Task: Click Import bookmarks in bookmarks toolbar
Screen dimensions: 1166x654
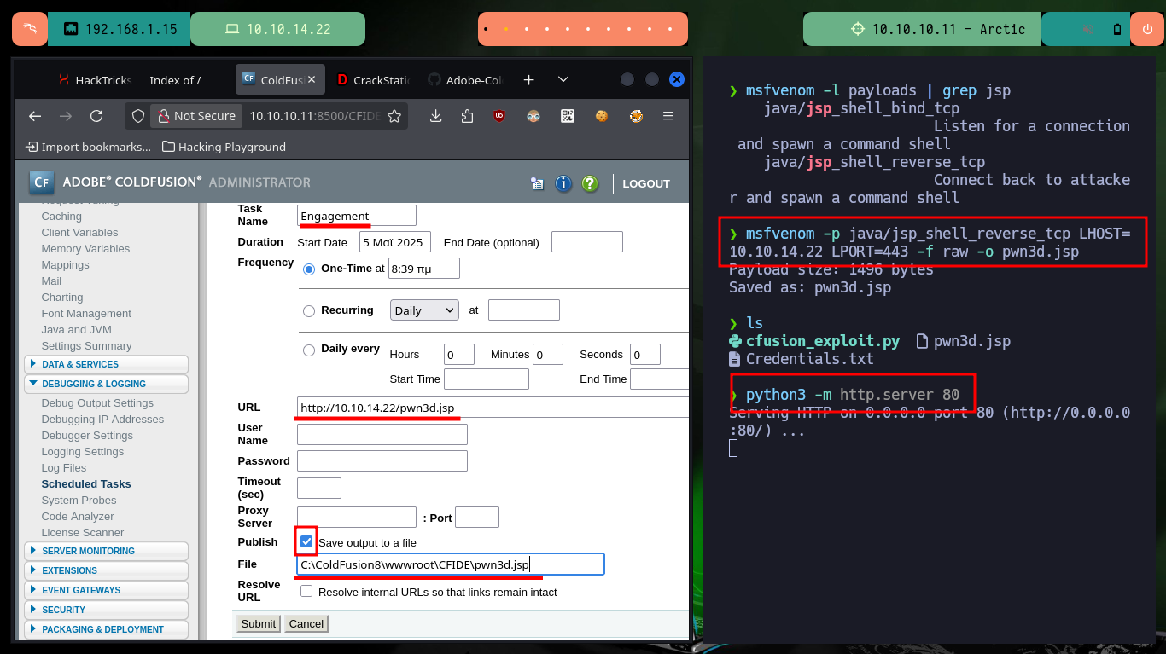Action: tap(89, 147)
